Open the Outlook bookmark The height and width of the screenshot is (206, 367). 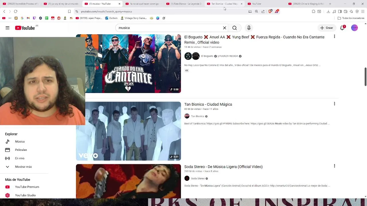(x=112, y=18)
